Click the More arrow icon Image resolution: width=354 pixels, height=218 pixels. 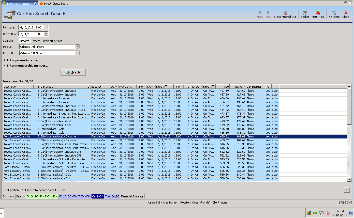pyautogui.click(x=260, y=13)
